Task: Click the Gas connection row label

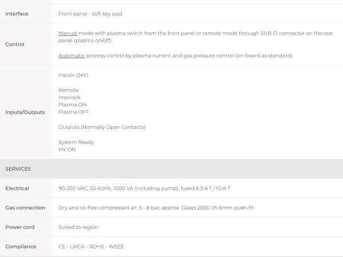Action: pos(25,208)
